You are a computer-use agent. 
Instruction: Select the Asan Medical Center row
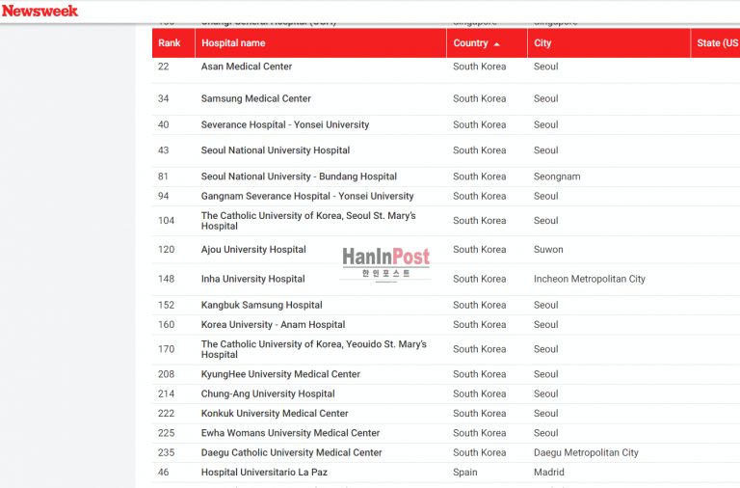(247, 67)
